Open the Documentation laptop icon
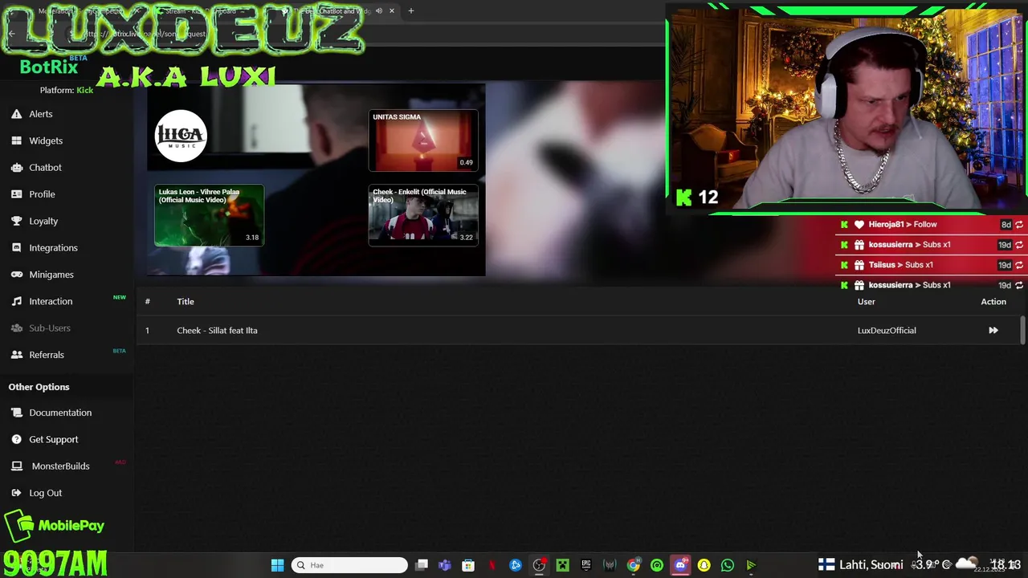Image resolution: width=1028 pixels, height=578 pixels. (x=16, y=413)
